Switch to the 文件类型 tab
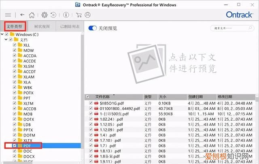Viewport: 259px width, 164px height. [x=15, y=26]
